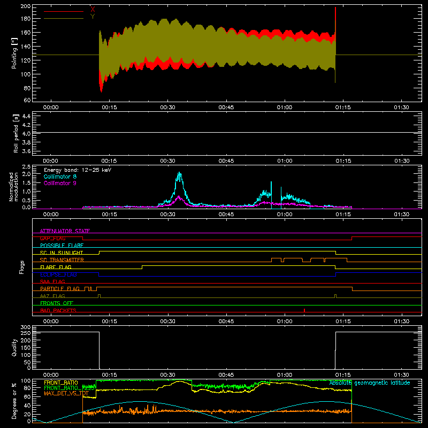428x428 pixels.
Task: Click the 01:15 label under Roll period plot
Action: 343,161
